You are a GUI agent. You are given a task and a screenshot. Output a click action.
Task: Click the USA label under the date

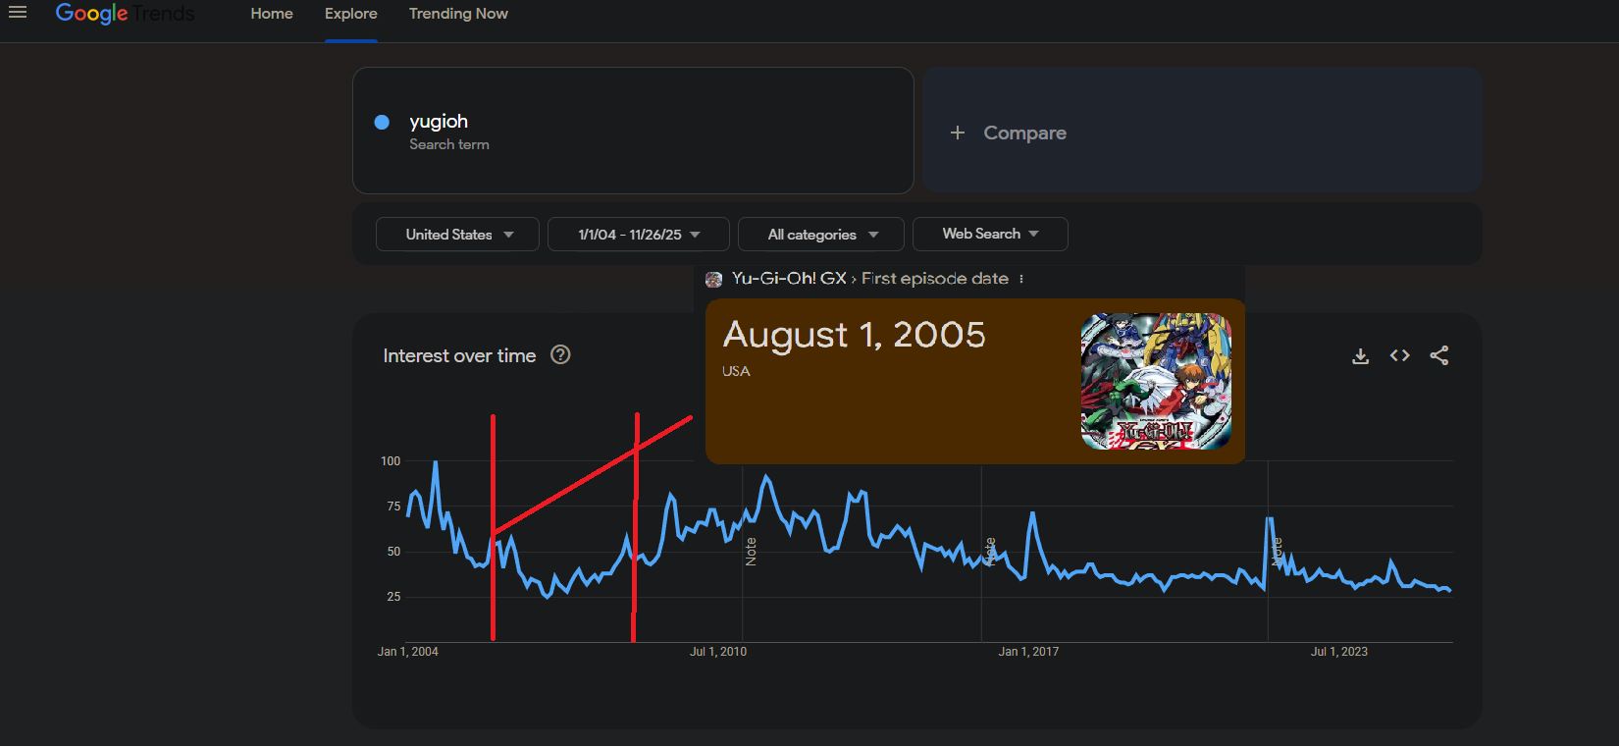point(736,371)
